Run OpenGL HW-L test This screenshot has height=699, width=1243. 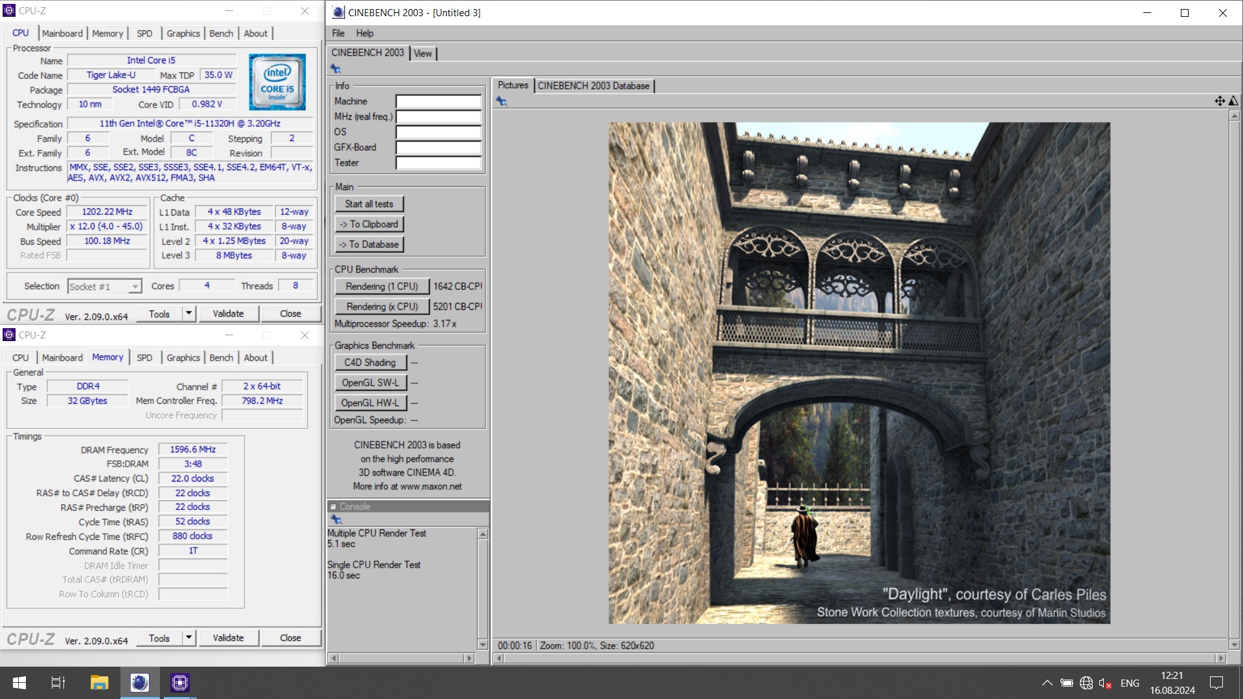[x=370, y=403]
